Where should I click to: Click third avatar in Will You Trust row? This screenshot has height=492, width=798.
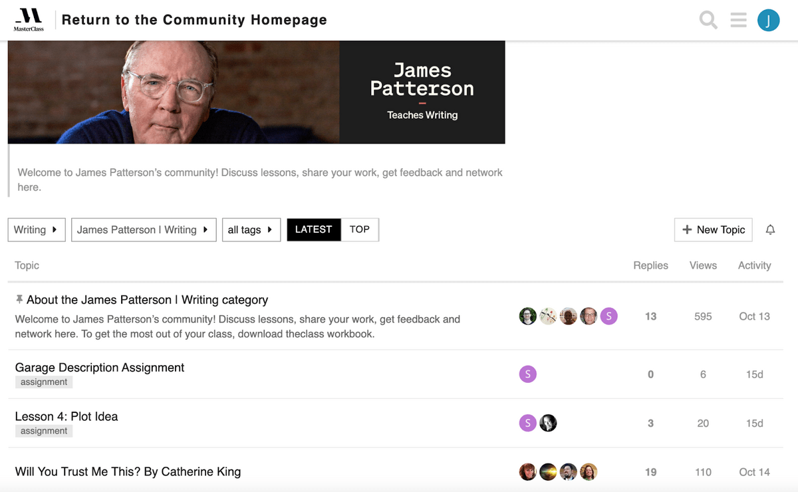tap(569, 472)
